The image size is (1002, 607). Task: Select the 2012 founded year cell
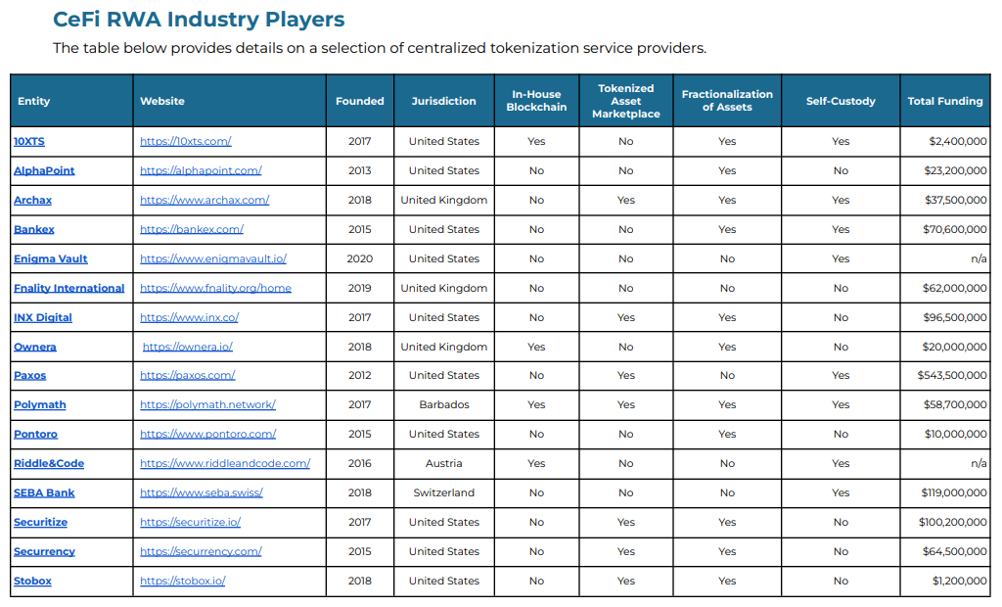point(360,375)
